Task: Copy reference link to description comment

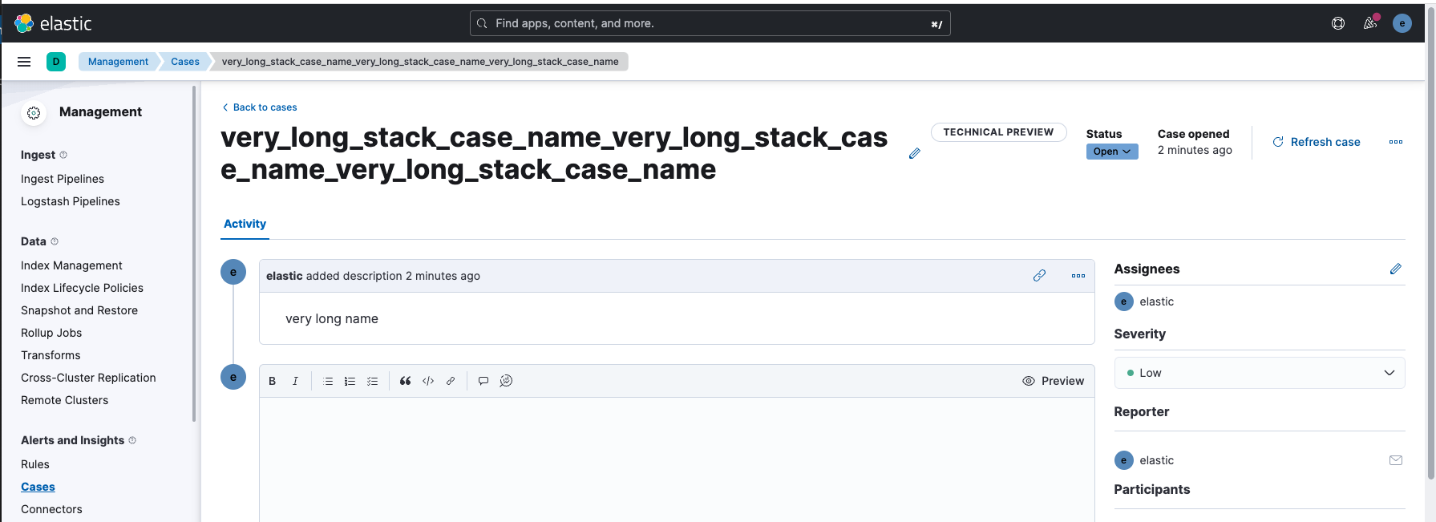Action: coord(1040,276)
